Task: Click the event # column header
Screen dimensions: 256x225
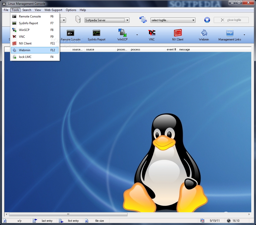Action: 171,49
